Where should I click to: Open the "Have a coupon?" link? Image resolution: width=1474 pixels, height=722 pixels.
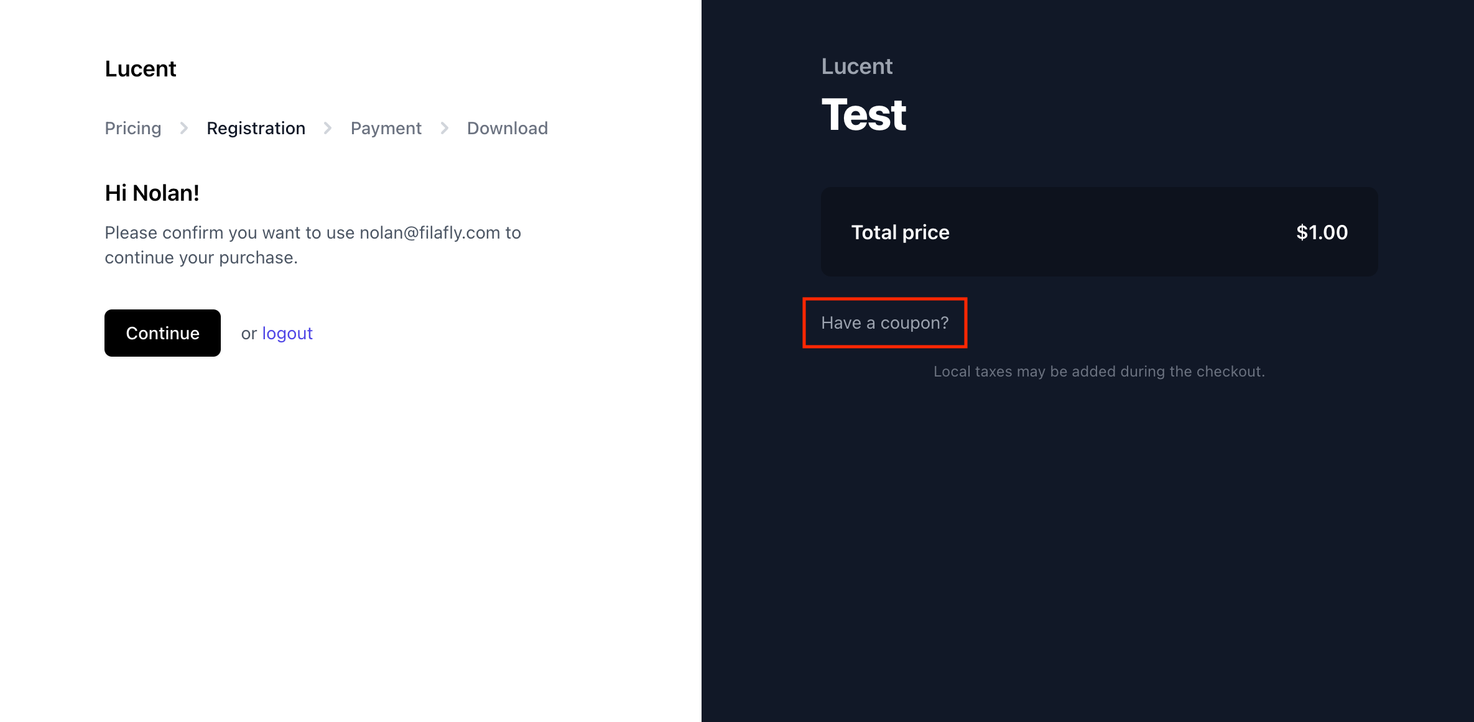884,323
